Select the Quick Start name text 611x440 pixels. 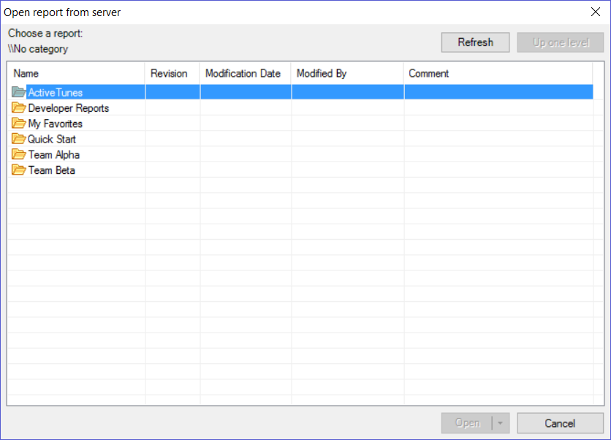point(52,139)
